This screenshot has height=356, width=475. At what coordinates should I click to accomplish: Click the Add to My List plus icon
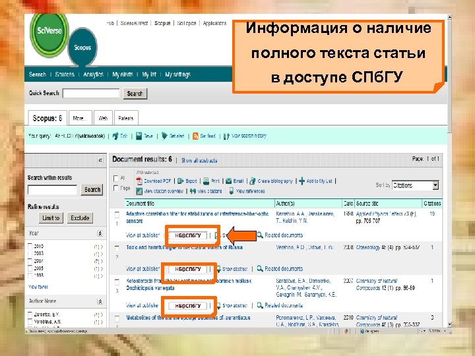301,181
